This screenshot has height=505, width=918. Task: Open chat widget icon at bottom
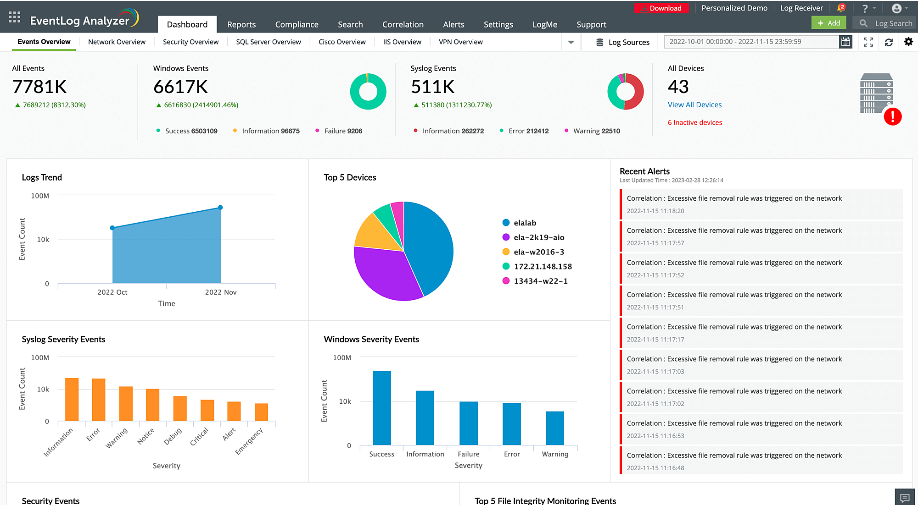(905, 497)
